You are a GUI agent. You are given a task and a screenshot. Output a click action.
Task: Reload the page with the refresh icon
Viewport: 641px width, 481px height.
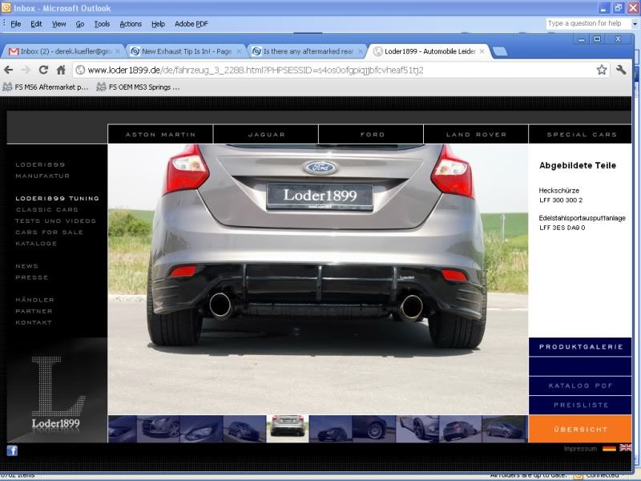pos(43,70)
